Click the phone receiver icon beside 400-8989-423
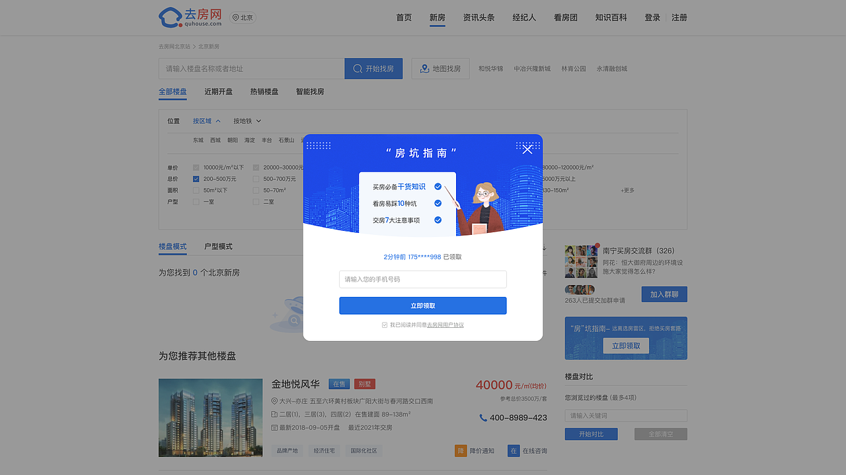Viewport: 846px width, 475px height. (484, 418)
